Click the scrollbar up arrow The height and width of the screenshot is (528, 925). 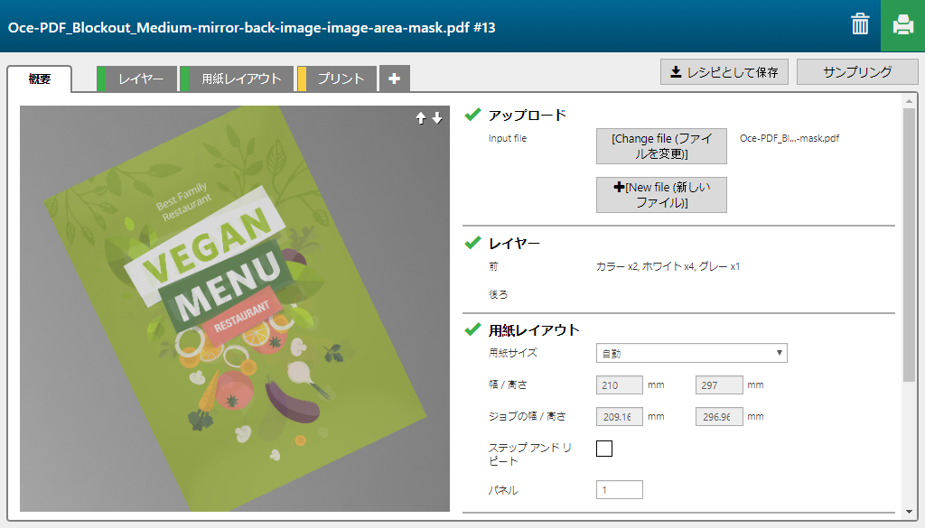909,101
